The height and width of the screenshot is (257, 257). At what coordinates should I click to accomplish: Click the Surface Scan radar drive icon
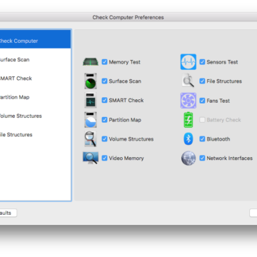[91, 81]
